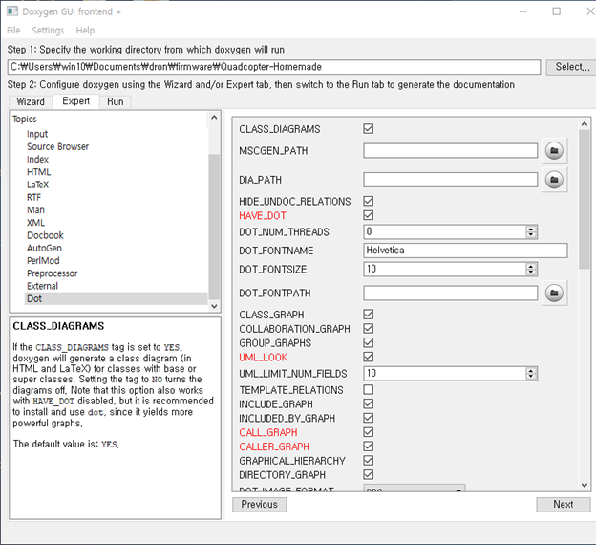Click the settings panel scrollbar thumb
Viewport: 596px width, 545px height.
pyautogui.click(x=585, y=200)
